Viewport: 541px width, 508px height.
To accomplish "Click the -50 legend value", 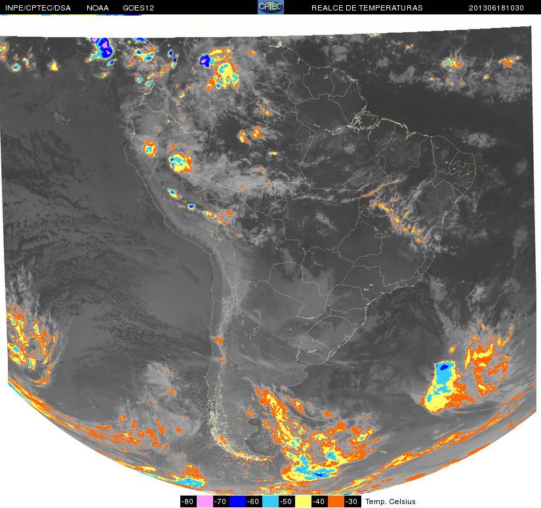I will [x=287, y=501].
